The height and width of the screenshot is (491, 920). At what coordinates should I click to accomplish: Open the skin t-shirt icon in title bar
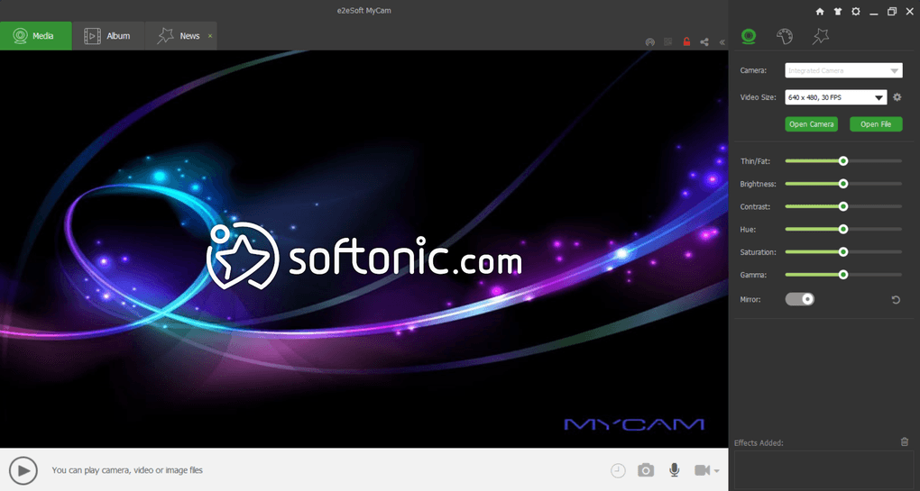click(x=838, y=12)
